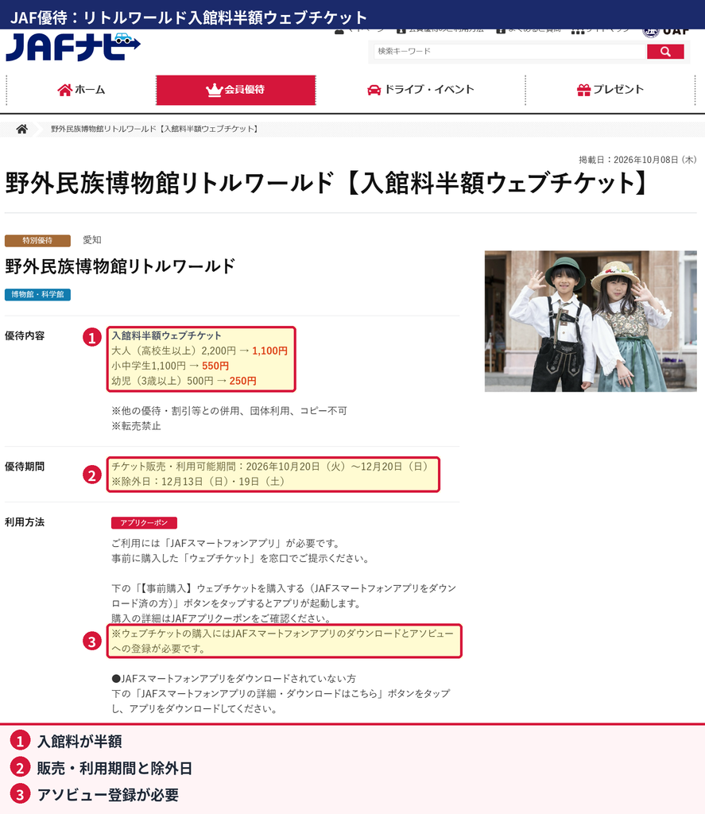The image size is (705, 814).
Task: Click the brown 特別優待 tag
Action: [x=37, y=240]
